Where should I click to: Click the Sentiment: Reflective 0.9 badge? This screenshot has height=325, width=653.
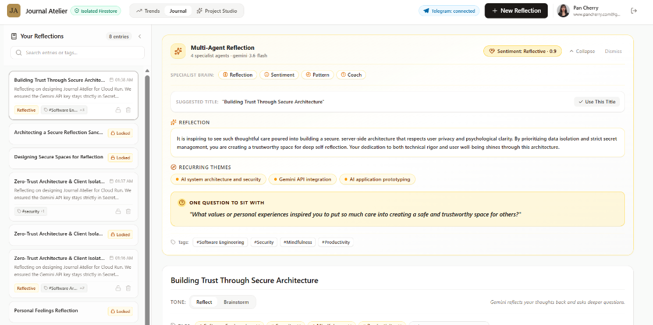522,51
